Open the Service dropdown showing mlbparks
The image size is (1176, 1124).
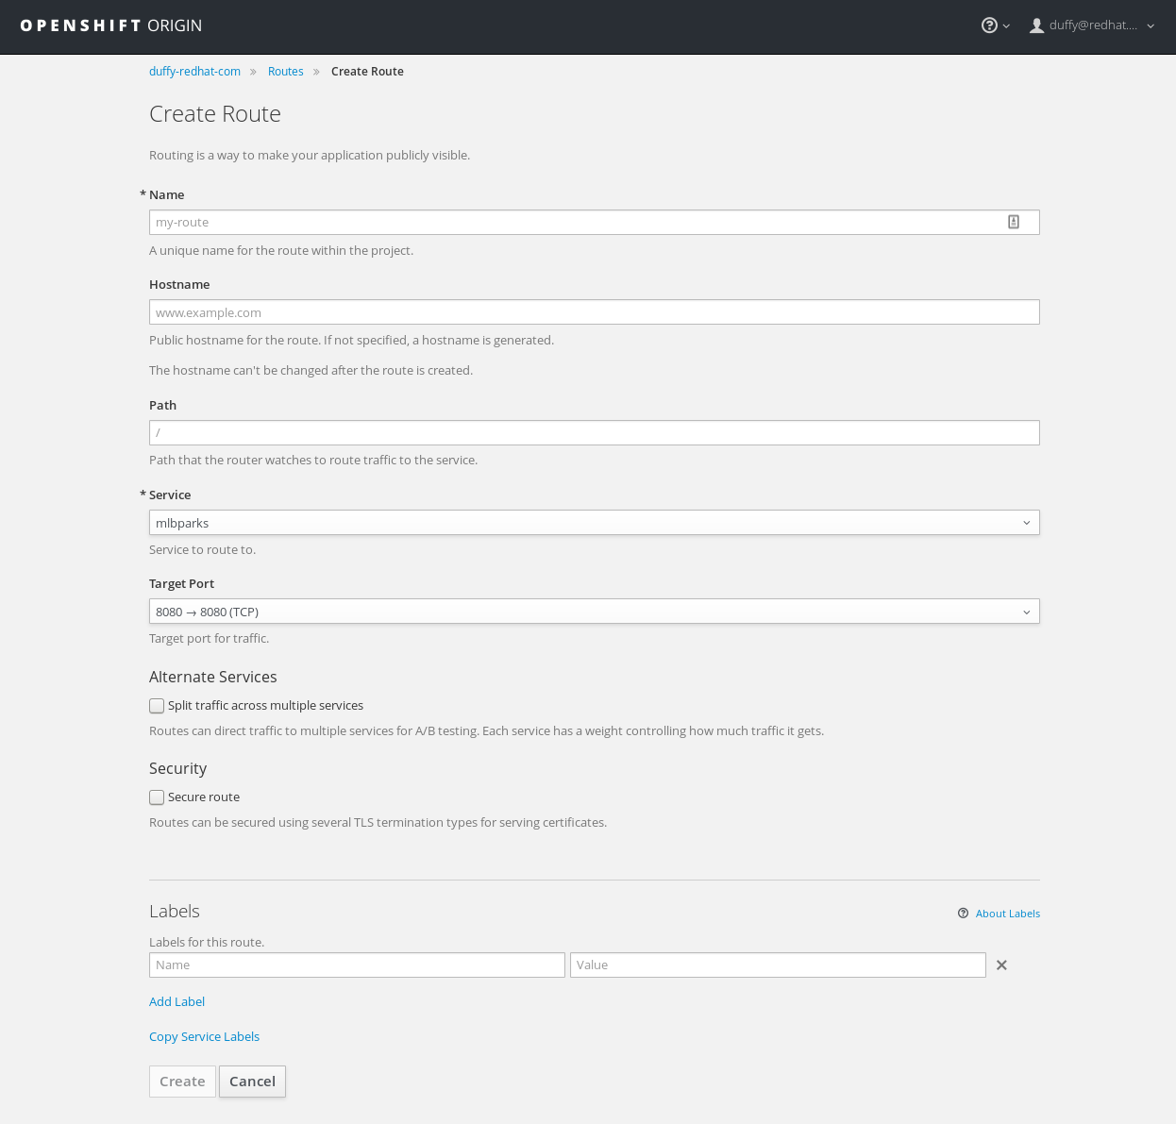pos(595,522)
